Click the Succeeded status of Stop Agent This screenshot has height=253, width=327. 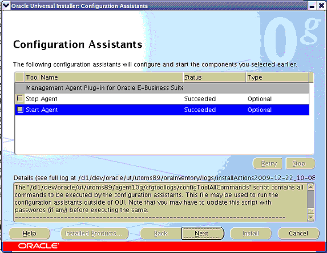click(x=200, y=99)
